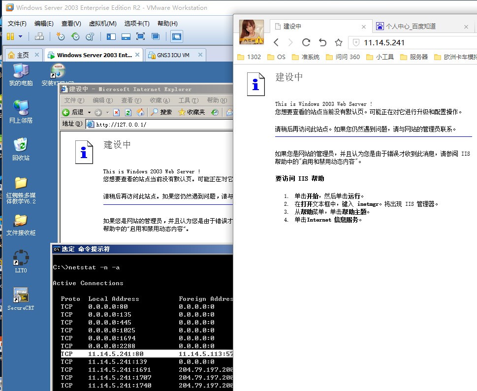This screenshot has width=477, height=391.
Task: Open Internet Explorer 收藏夹 favorites button
Action: point(191,112)
